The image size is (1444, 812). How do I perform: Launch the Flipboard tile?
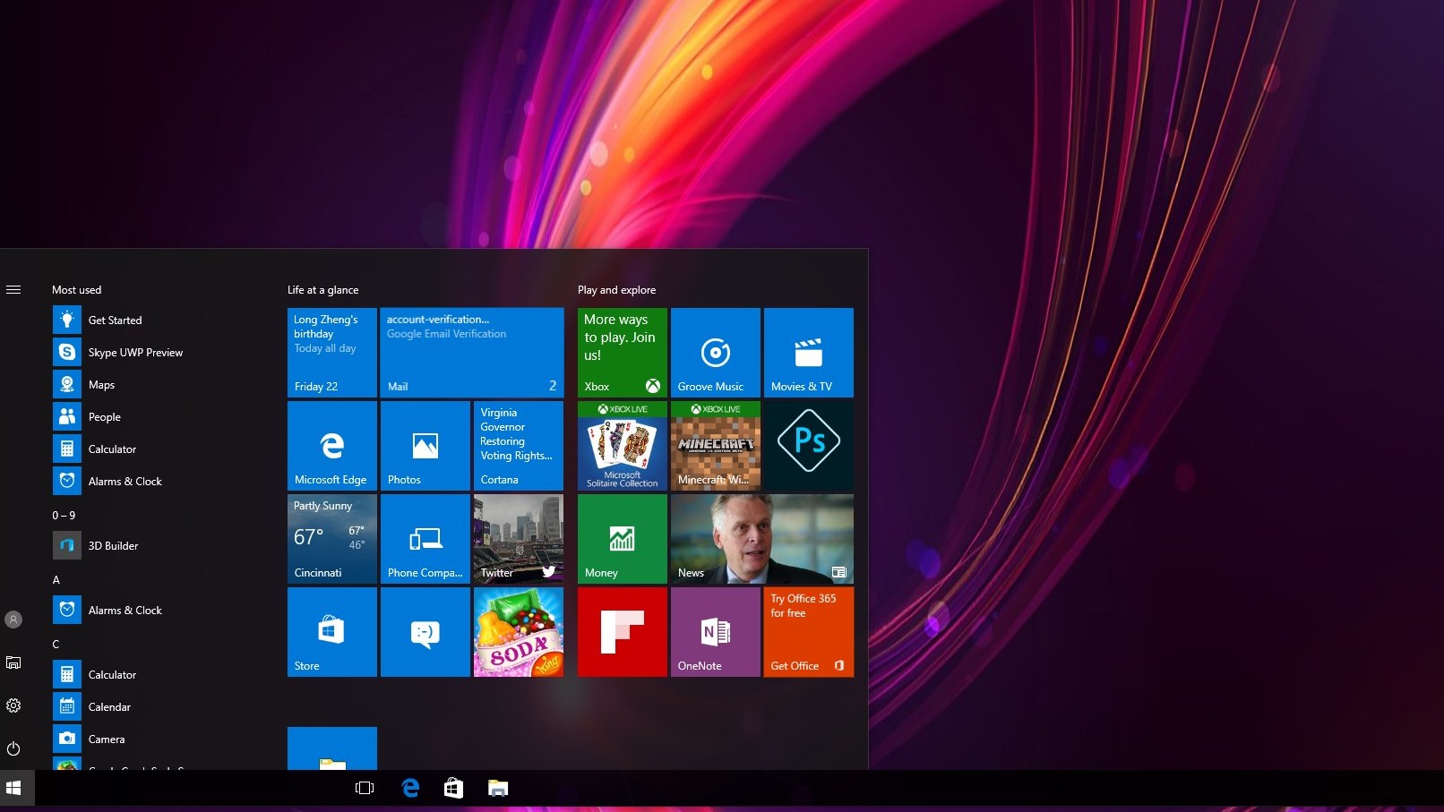[x=623, y=632]
